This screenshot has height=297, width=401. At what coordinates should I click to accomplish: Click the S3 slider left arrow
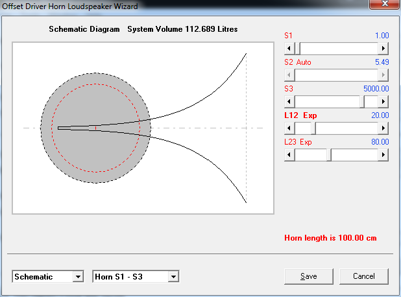coord(289,101)
